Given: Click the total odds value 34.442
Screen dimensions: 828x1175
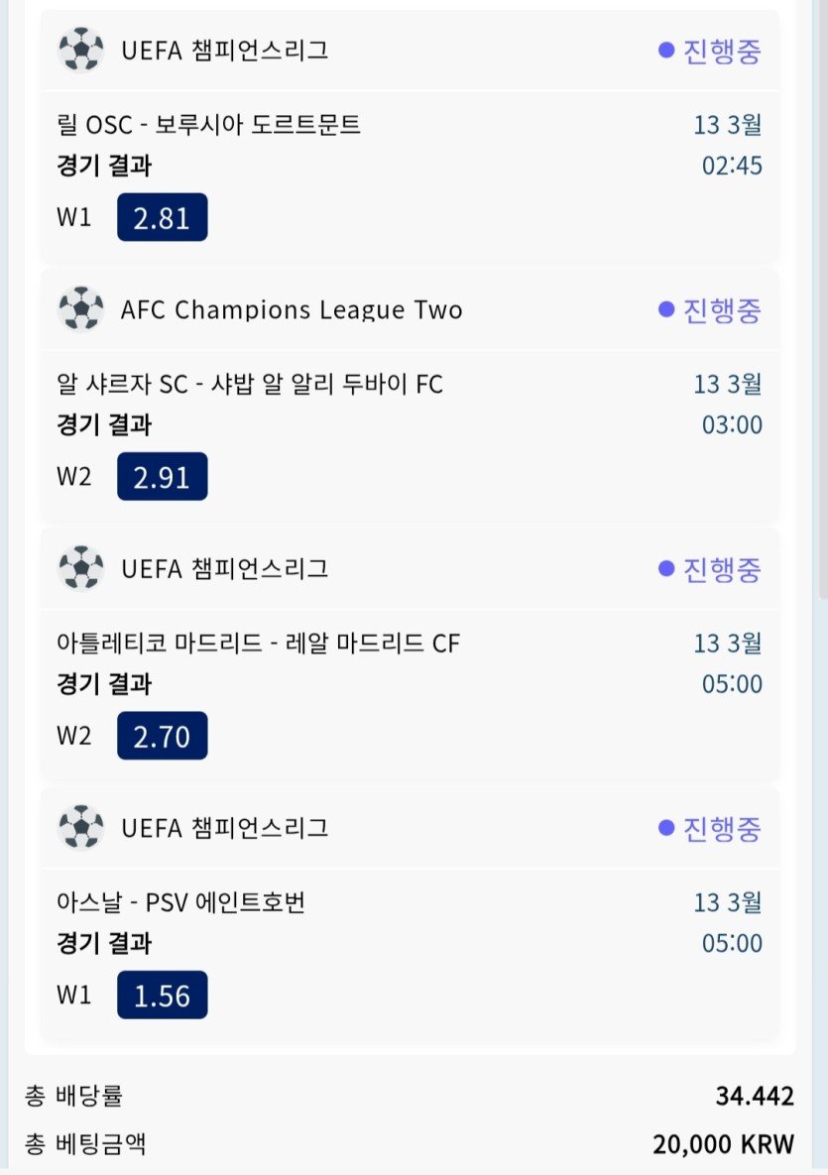Looking at the screenshot, I should (755, 1096).
